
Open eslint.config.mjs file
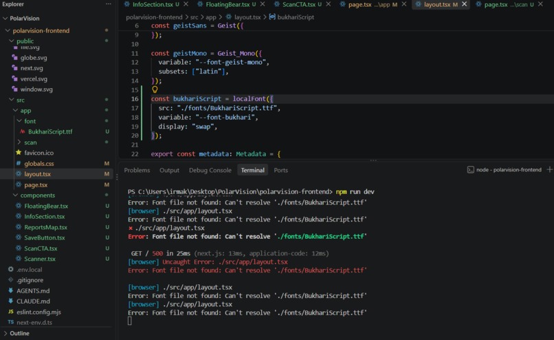38,312
